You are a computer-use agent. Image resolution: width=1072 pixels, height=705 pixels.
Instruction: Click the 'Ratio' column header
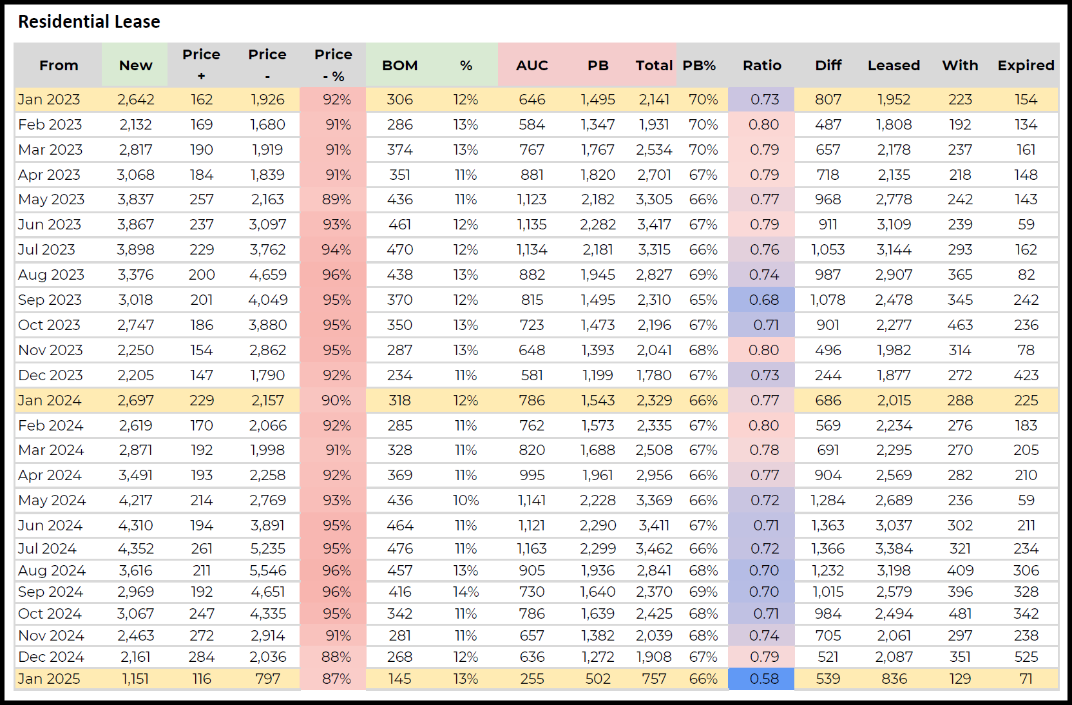(761, 66)
